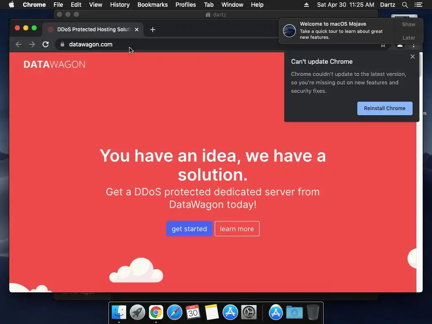This screenshot has width=432, height=324.
Task: Open App Store icon beside Notes
Action: point(230,313)
